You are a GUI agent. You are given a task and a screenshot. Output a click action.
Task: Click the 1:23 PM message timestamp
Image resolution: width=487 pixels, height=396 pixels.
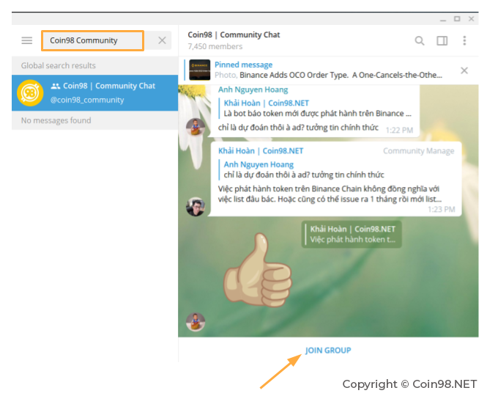[441, 209]
